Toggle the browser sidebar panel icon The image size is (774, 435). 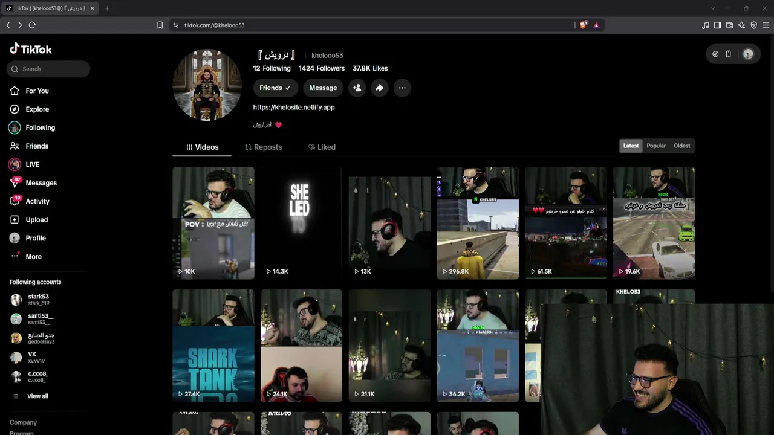(x=717, y=25)
